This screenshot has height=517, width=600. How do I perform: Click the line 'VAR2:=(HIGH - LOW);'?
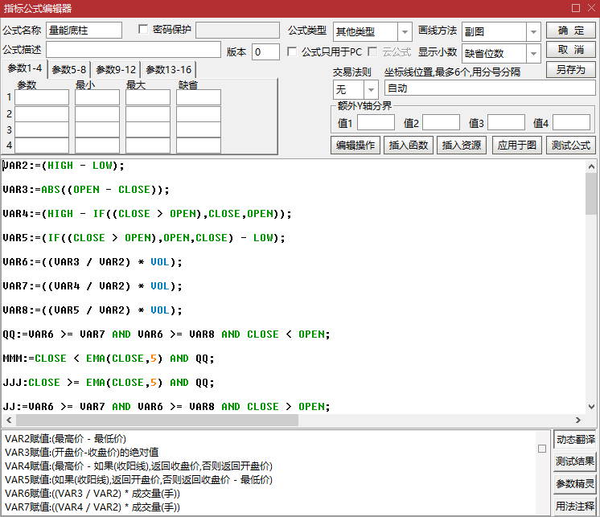pyautogui.click(x=64, y=166)
